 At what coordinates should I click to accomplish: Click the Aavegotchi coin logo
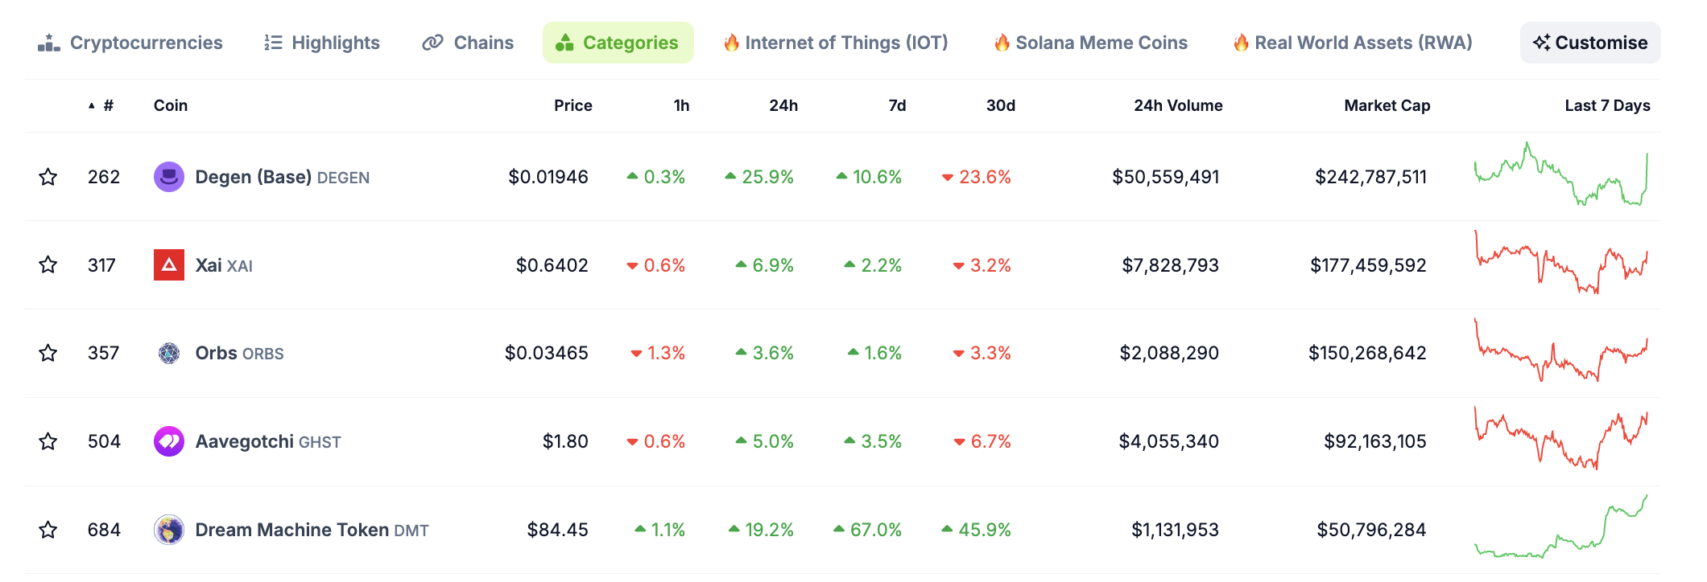point(169,441)
